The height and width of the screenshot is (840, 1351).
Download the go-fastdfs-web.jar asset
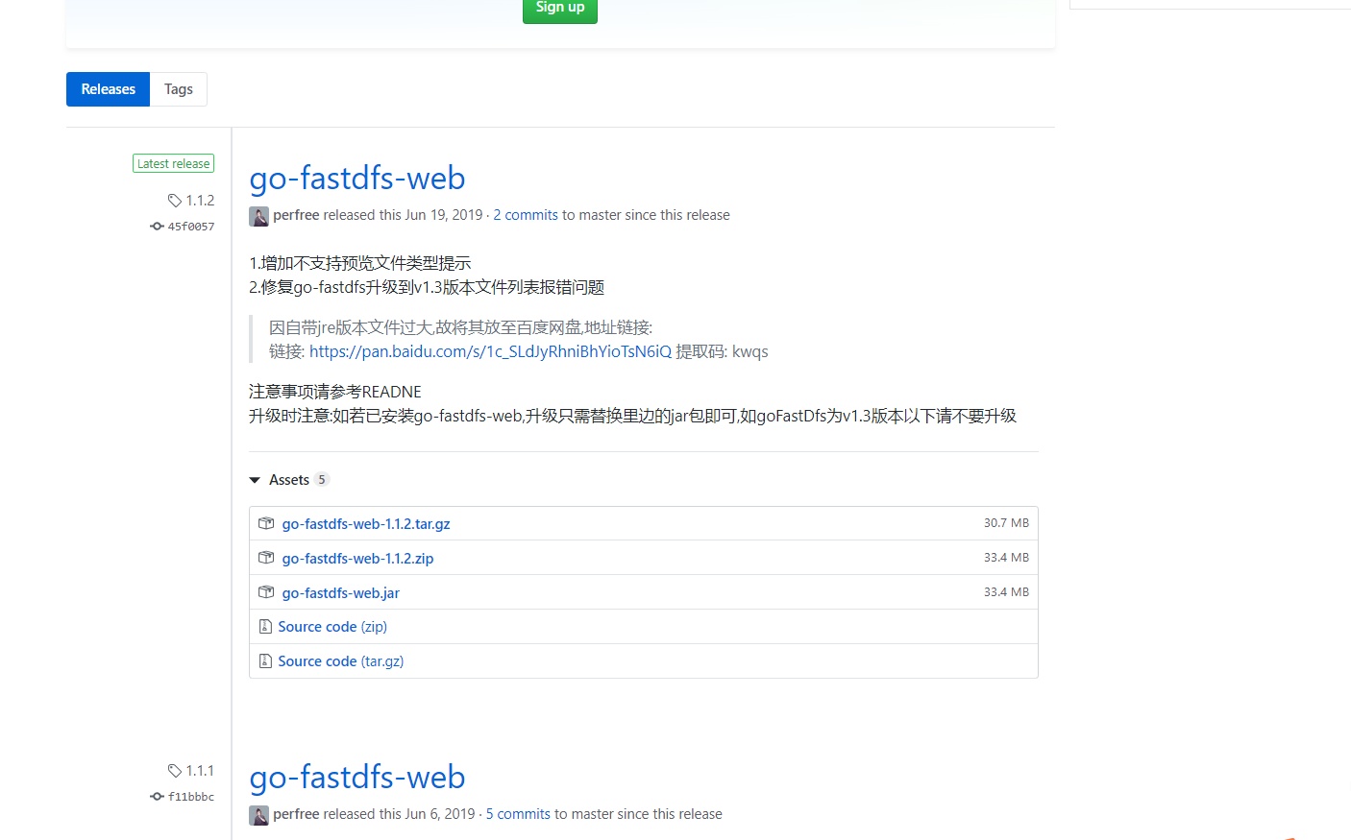(x=340, y=592)
